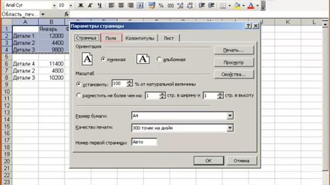The width and height of the screenshot is (330, 185).
Task: Select установить scale radio option
Action: 78,84
